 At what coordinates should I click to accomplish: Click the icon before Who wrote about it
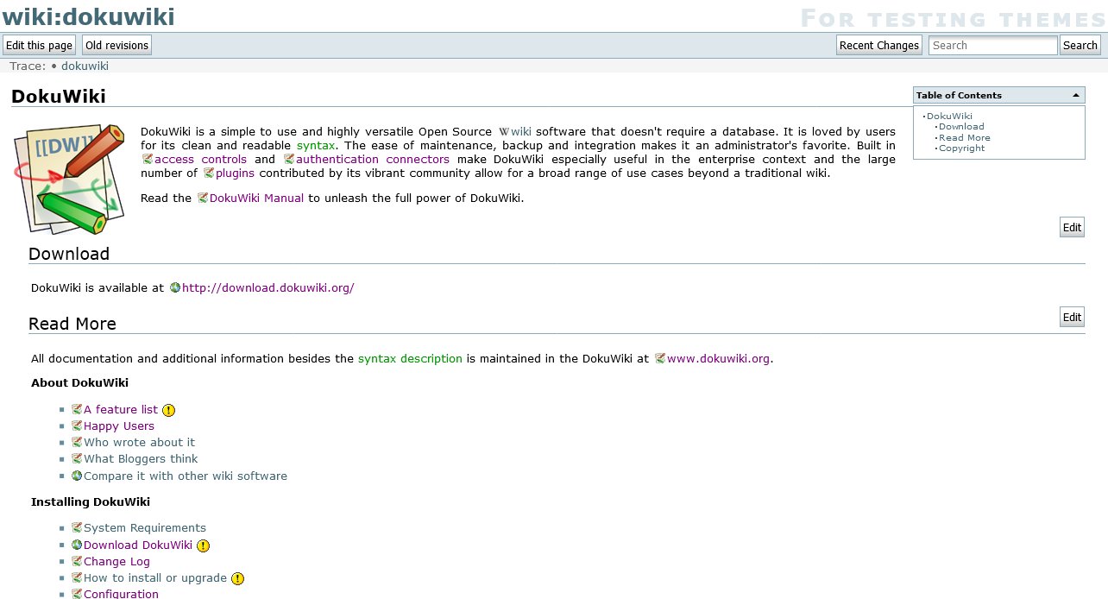[77, 443]
